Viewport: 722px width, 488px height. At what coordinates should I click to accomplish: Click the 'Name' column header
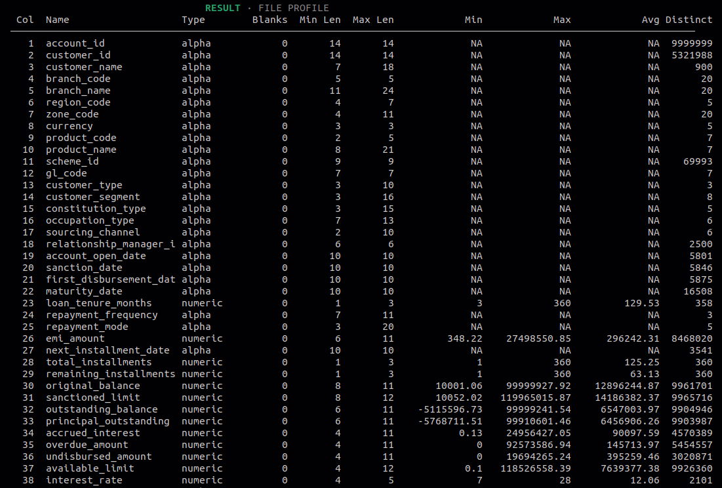(58, 20)
